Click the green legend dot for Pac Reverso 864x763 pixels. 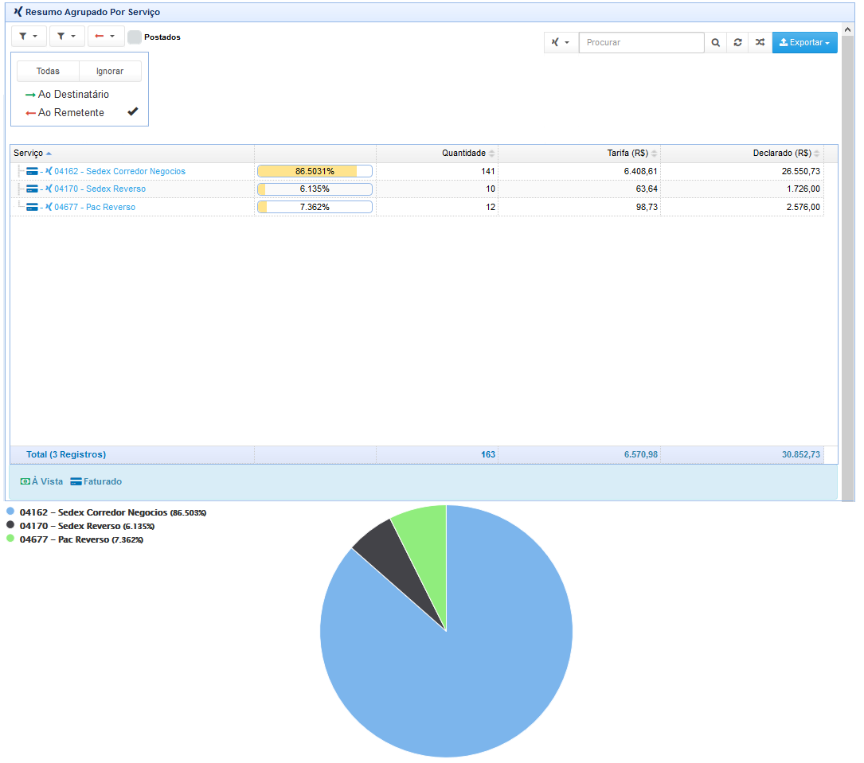coord(10,539)
